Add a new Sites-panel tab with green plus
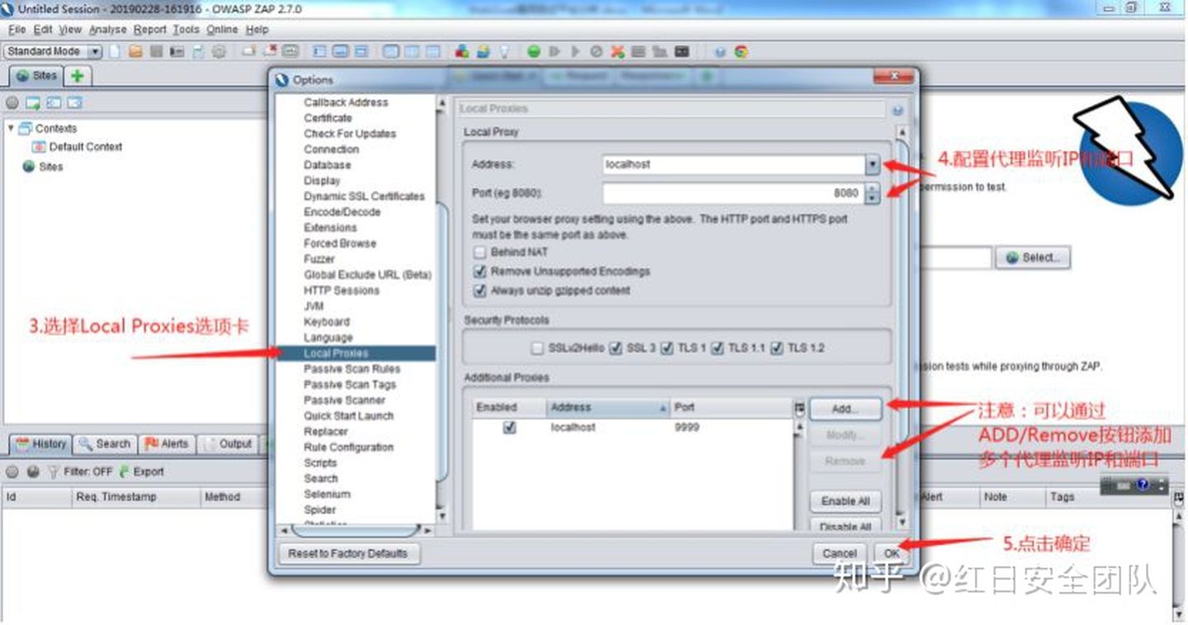Viewport: 1188px width, 625px height. (77, 76)
